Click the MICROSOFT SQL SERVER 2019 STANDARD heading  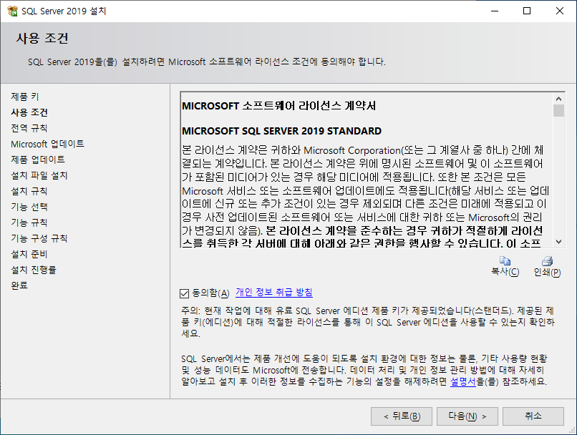click(x=282, y=131)
